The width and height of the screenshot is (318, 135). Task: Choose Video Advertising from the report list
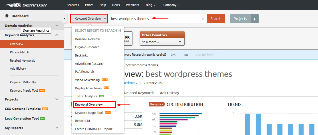[87, 80]
